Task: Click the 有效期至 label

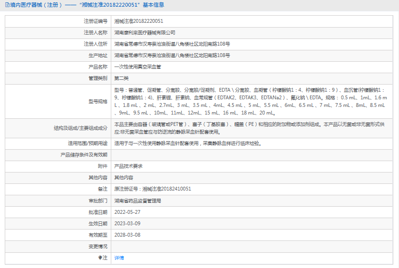Action: (98, 235)
